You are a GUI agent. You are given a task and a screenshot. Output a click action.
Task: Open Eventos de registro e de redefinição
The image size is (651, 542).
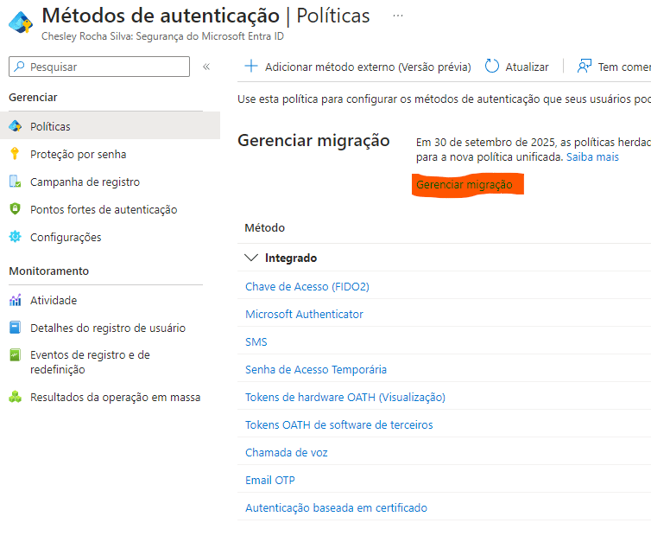[89, 362]
